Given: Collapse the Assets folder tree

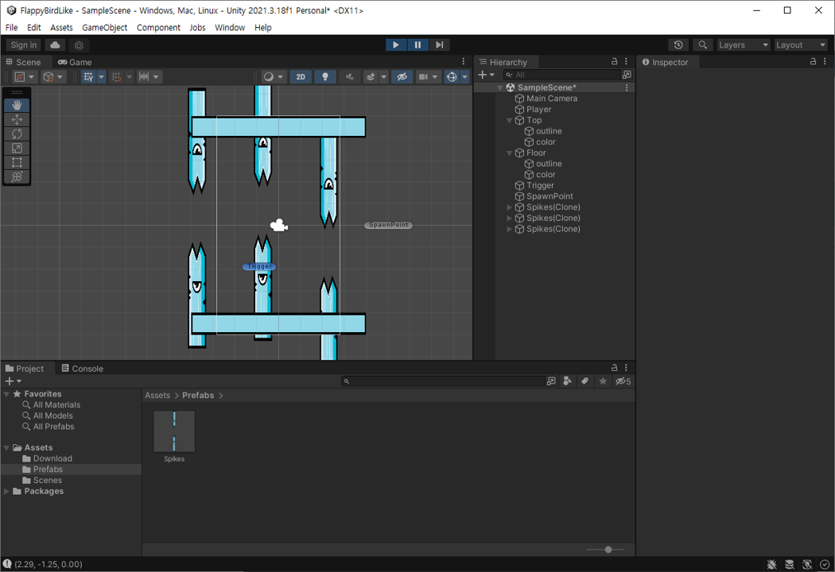Looking at the screenshot, I should tap(6, 447).
